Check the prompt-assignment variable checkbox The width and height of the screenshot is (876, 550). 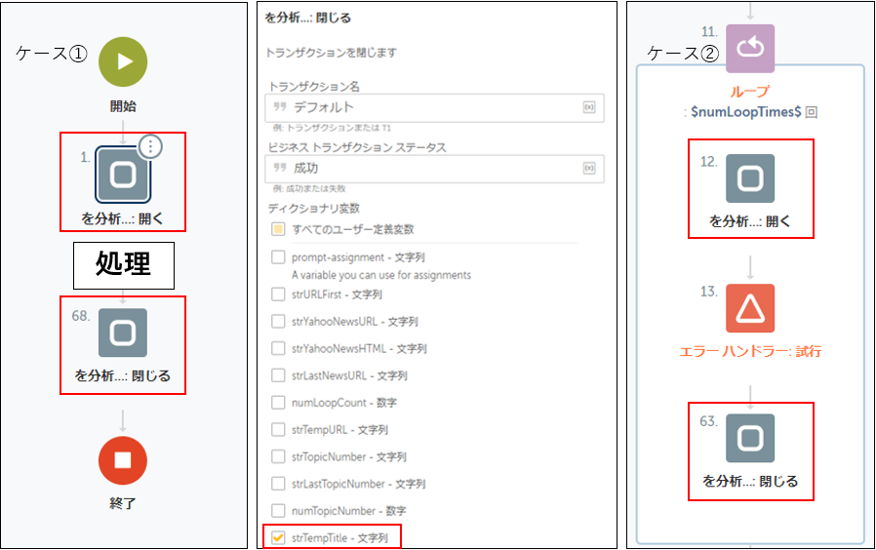click(278, 256)
